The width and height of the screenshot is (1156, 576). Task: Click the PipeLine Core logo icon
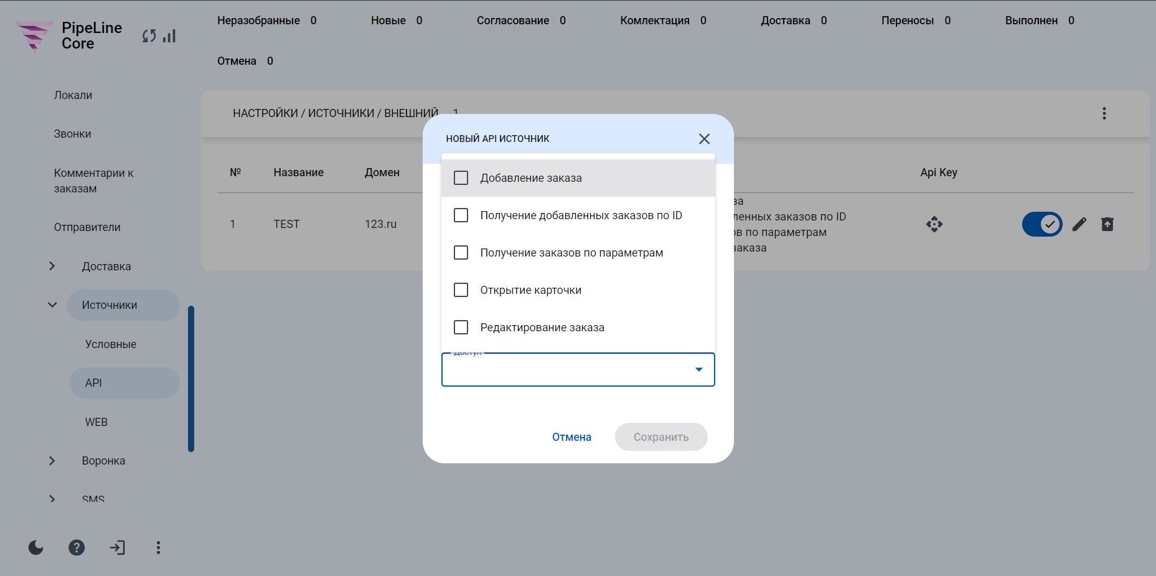click(34, 36)
